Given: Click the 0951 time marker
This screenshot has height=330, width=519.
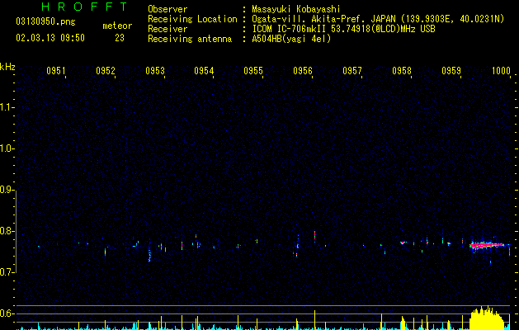Looking at the screenshot, I should [x=55, y=71].
